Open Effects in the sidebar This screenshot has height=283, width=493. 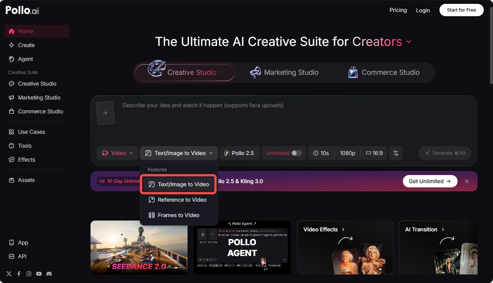click(x=37, y=160)
